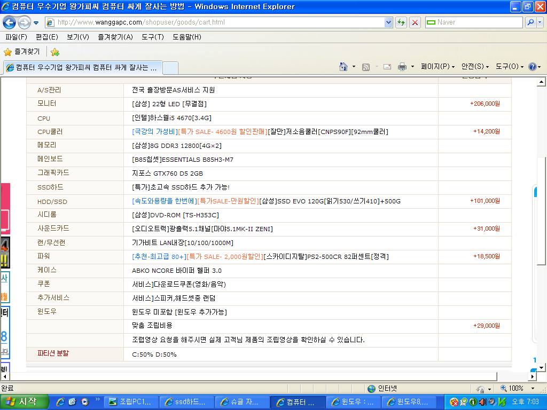
Task: Go forward with the Forward arrow button
Action: (x=24, y=22)
